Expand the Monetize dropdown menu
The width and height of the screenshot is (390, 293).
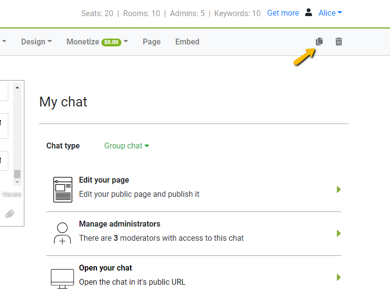(97, 42)
